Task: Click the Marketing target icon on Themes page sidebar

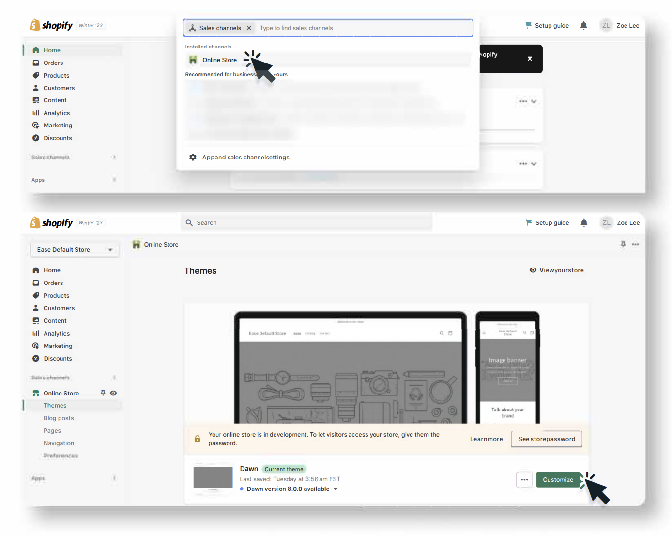Action: tap(36, 346)
